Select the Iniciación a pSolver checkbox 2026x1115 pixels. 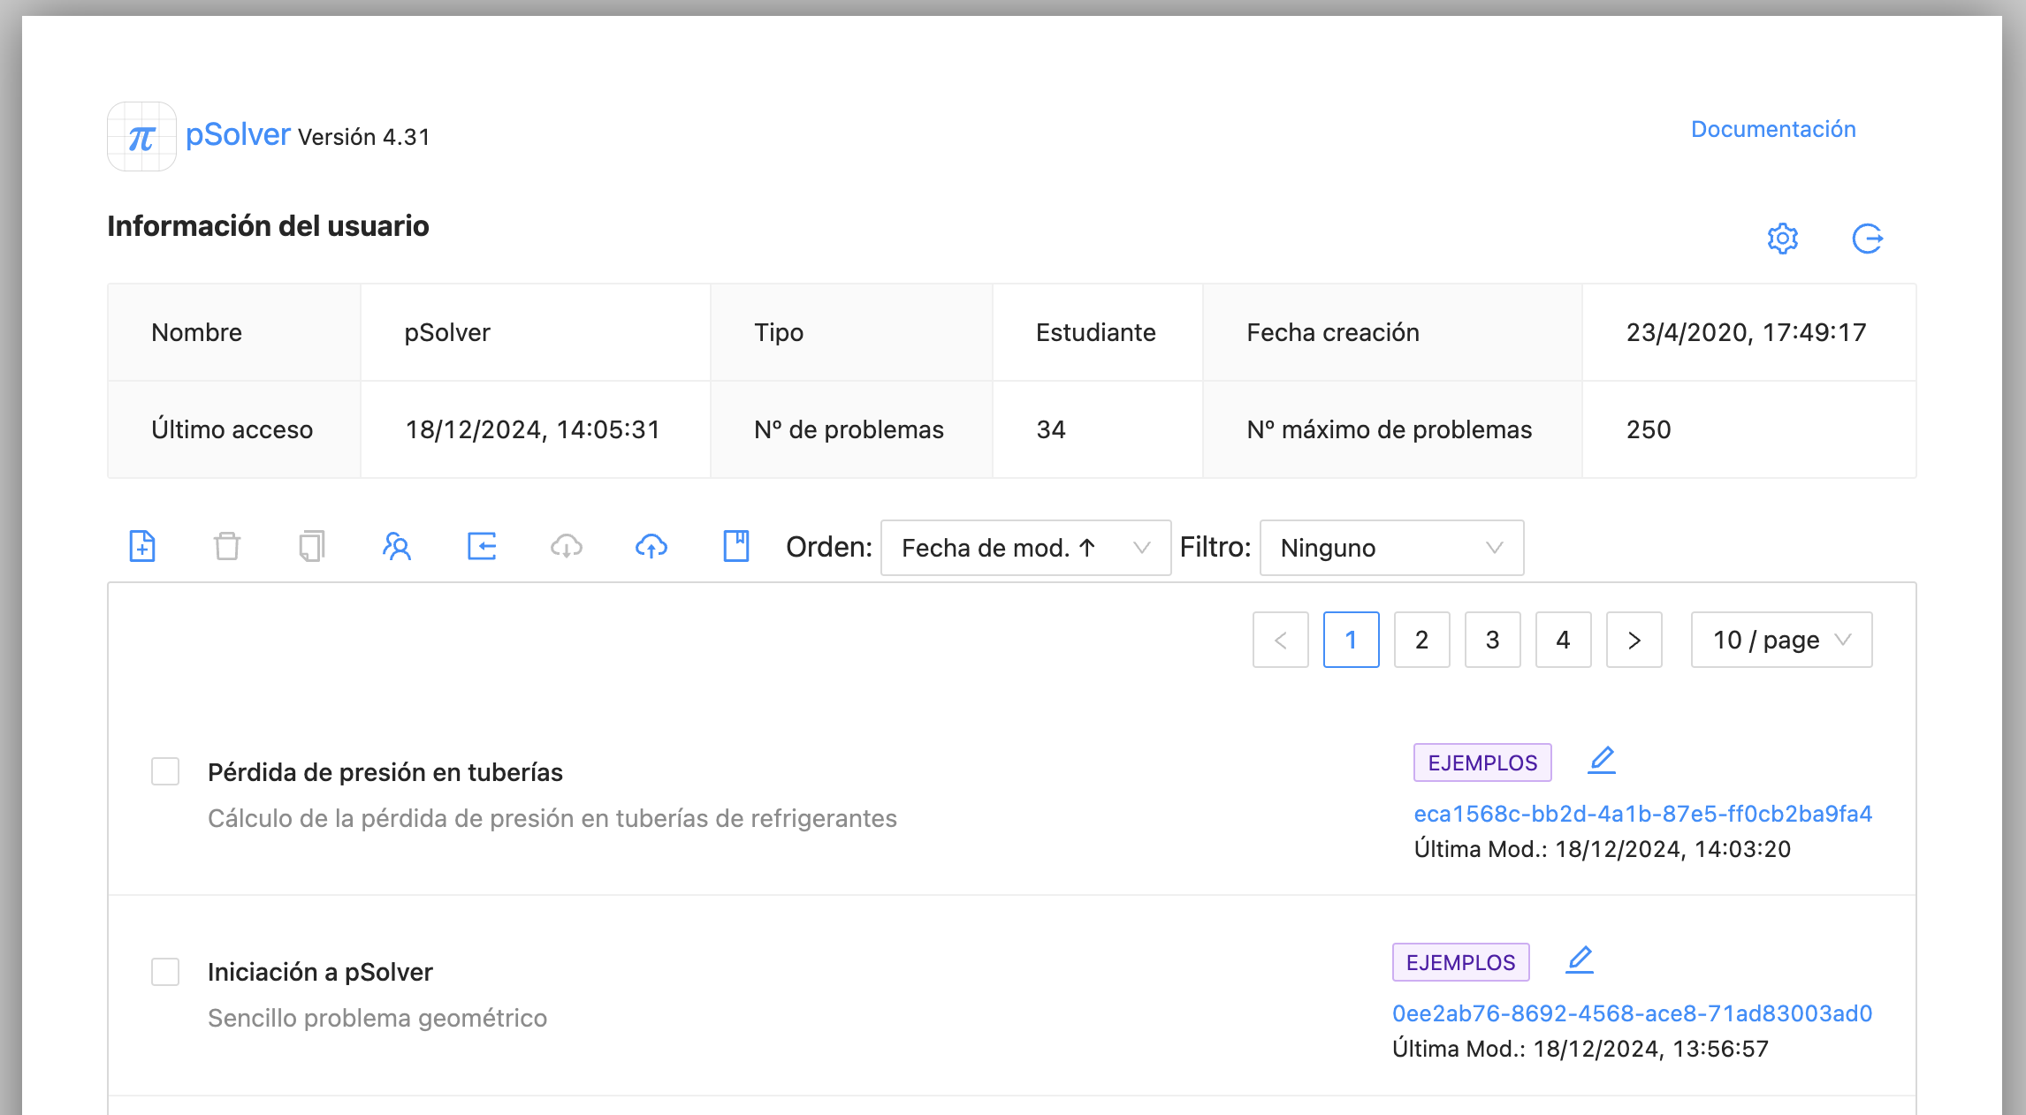[165, 971]
